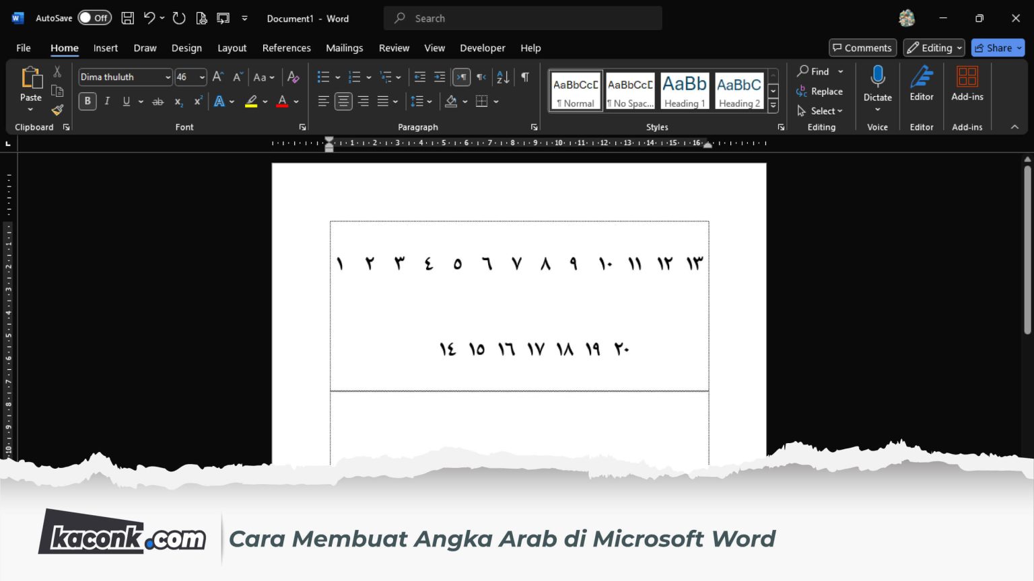Screen dimensions: 1034x581
Task: Justify the paragraph text
Action: [383, 102]
